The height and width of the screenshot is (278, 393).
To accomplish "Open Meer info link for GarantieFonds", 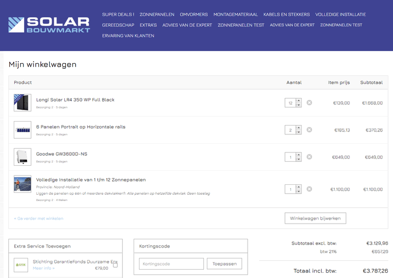I will [x=44, y=268].
